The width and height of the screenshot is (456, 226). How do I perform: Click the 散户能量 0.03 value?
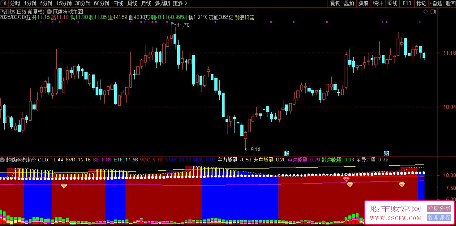[338, 160]
